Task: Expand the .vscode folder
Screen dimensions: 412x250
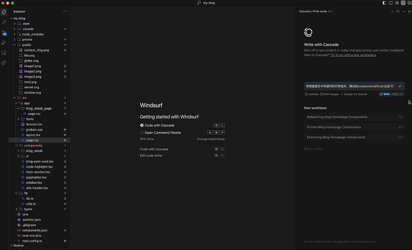Action: click(14, 29)
